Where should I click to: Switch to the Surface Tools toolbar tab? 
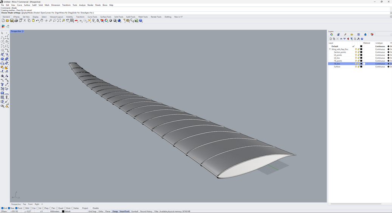(106, 17)
